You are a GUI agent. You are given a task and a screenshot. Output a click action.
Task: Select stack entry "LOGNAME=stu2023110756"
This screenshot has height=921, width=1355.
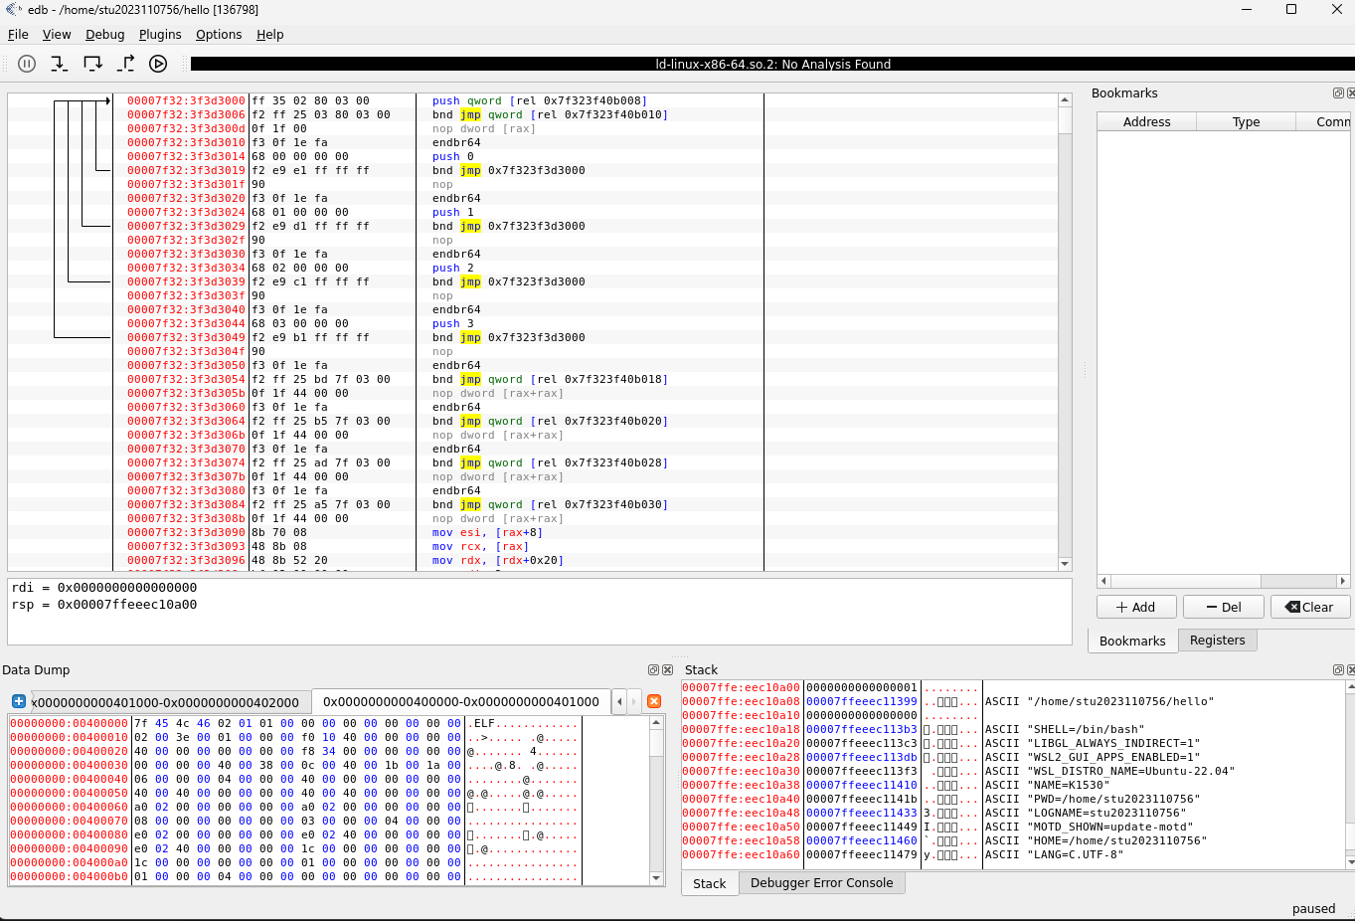click(x=1013, y=813)
